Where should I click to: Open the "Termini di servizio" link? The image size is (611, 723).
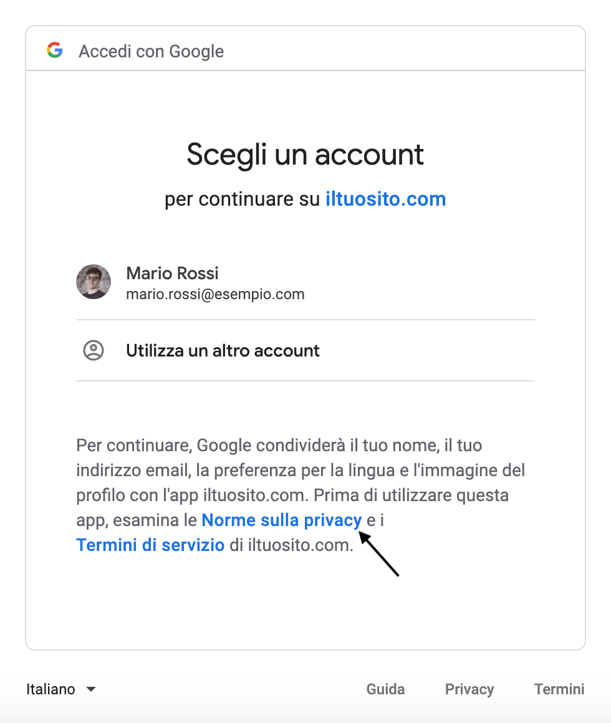pyautogui.click(x=150, y=545)
